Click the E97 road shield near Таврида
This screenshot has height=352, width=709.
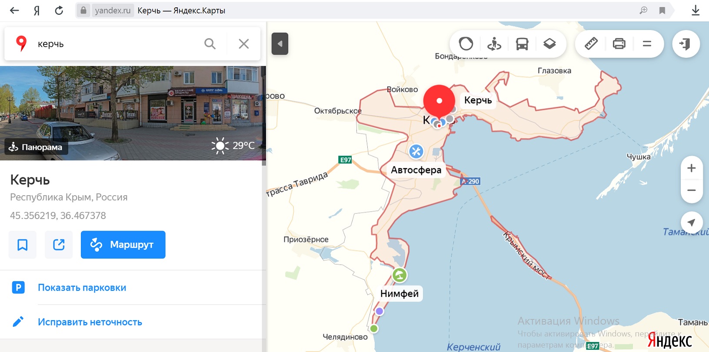click(345, 160)
